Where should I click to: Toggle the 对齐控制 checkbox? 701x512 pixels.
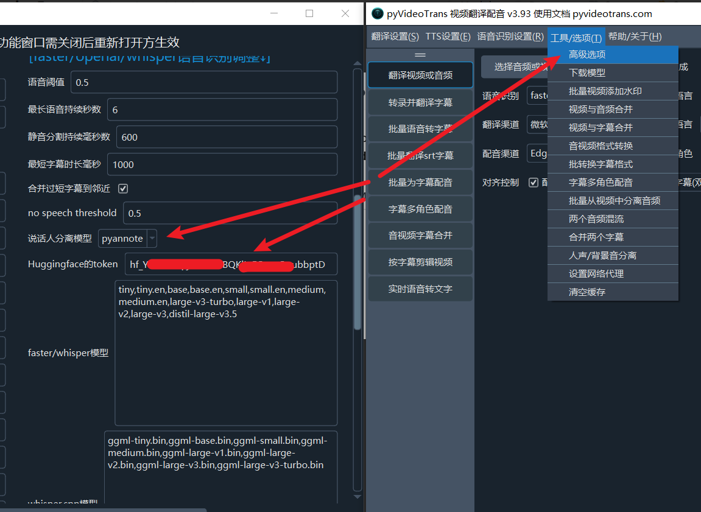pos(534,183)
